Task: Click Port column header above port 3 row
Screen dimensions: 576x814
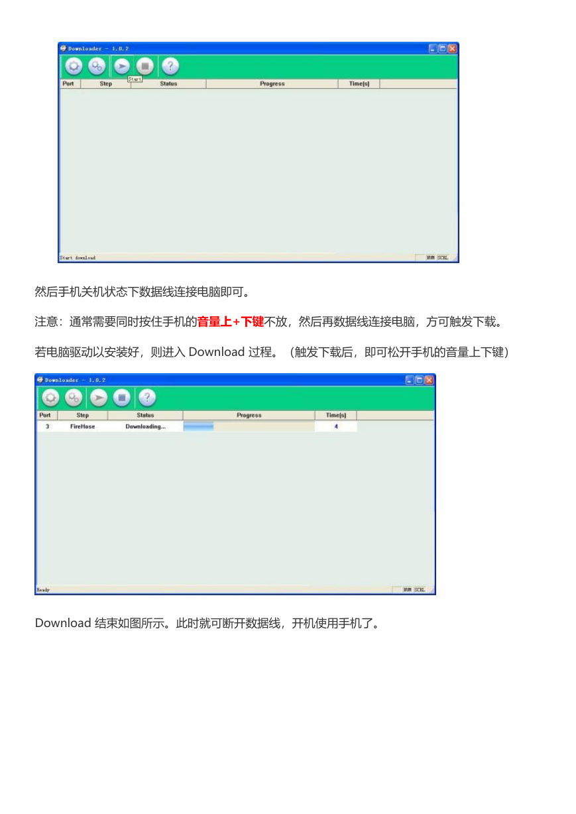Action: pos(46,416)
